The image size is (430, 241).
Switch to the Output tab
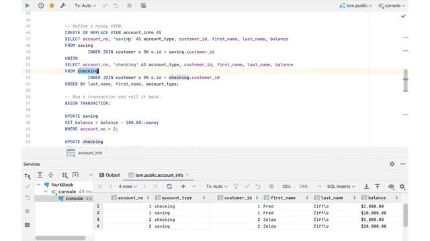pyautogui.click(x=110, y=175)
